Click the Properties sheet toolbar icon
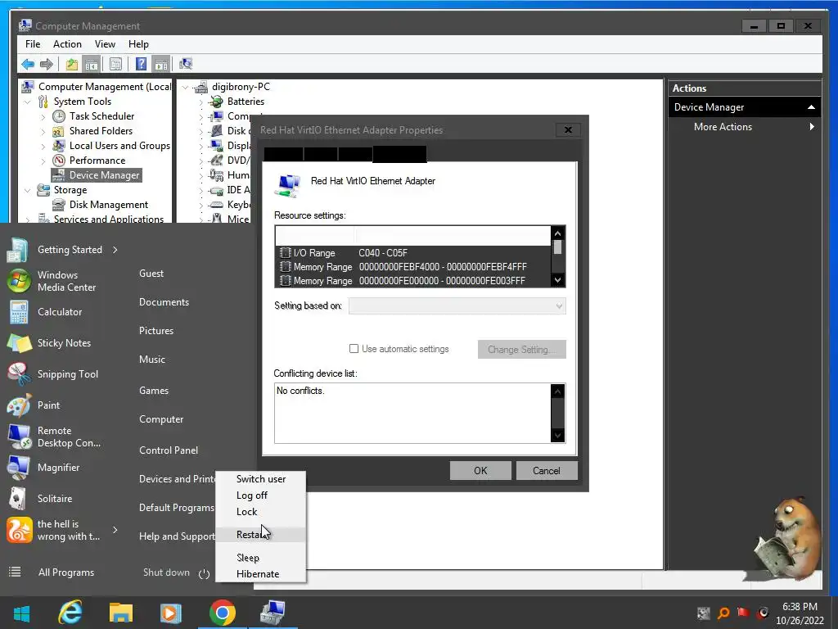Screen dimensions: 838x629 115,64
